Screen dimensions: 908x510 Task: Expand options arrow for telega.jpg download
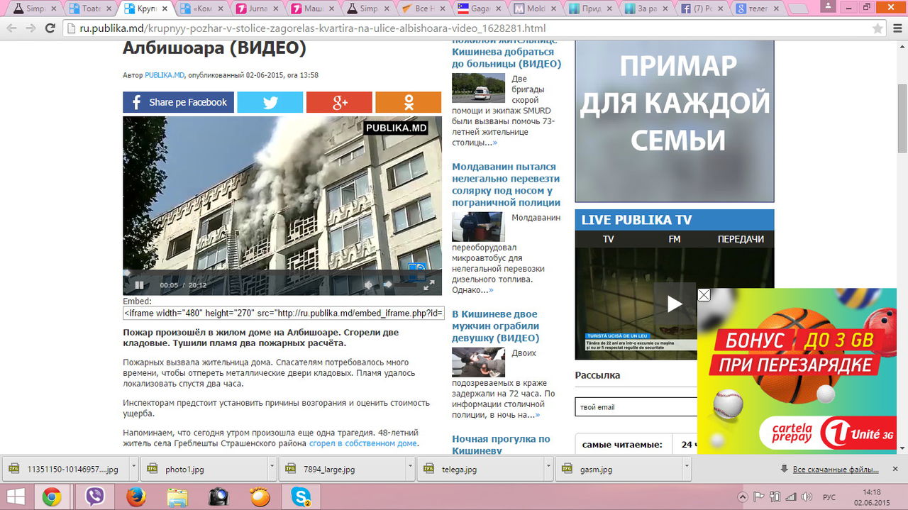point(550,469)
